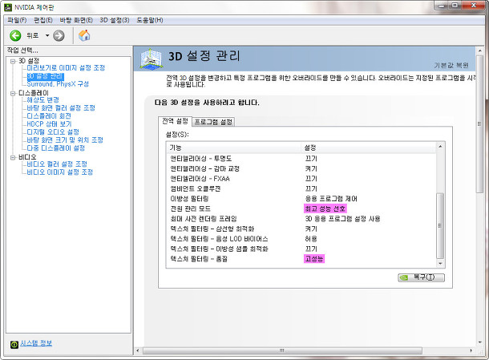Click the green Back arrow icon
489x360 pixels.
[x=15, y=35]
